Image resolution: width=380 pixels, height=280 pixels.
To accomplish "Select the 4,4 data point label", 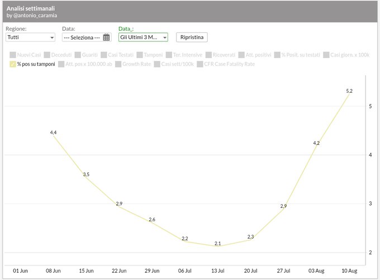I will pyautogui.click(x=53, y=132).
